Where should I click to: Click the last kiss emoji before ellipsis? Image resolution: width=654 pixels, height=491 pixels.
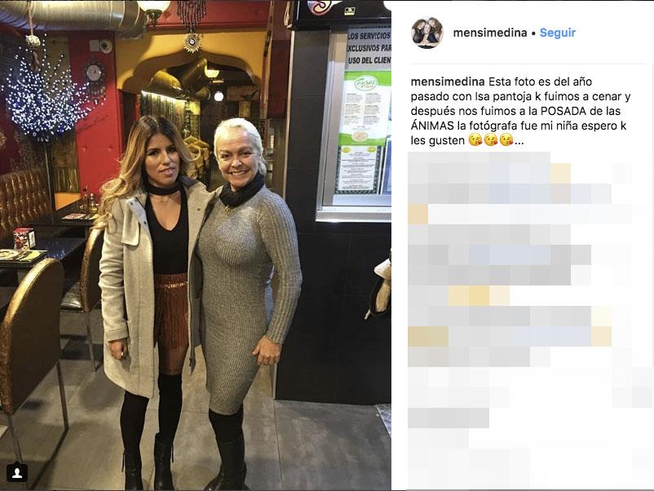coord(506,139)
